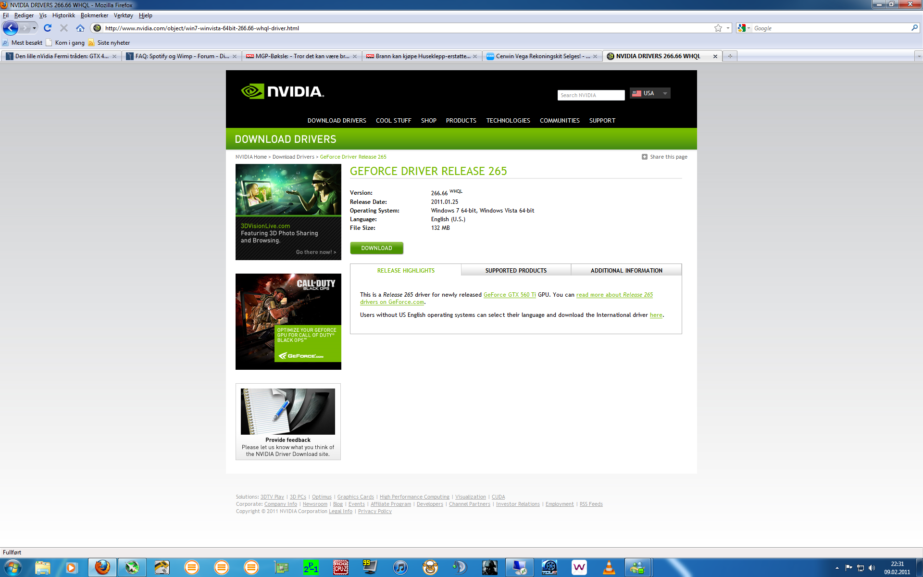Click the Google search box
The image size is (923, 577).
point(831,28)
